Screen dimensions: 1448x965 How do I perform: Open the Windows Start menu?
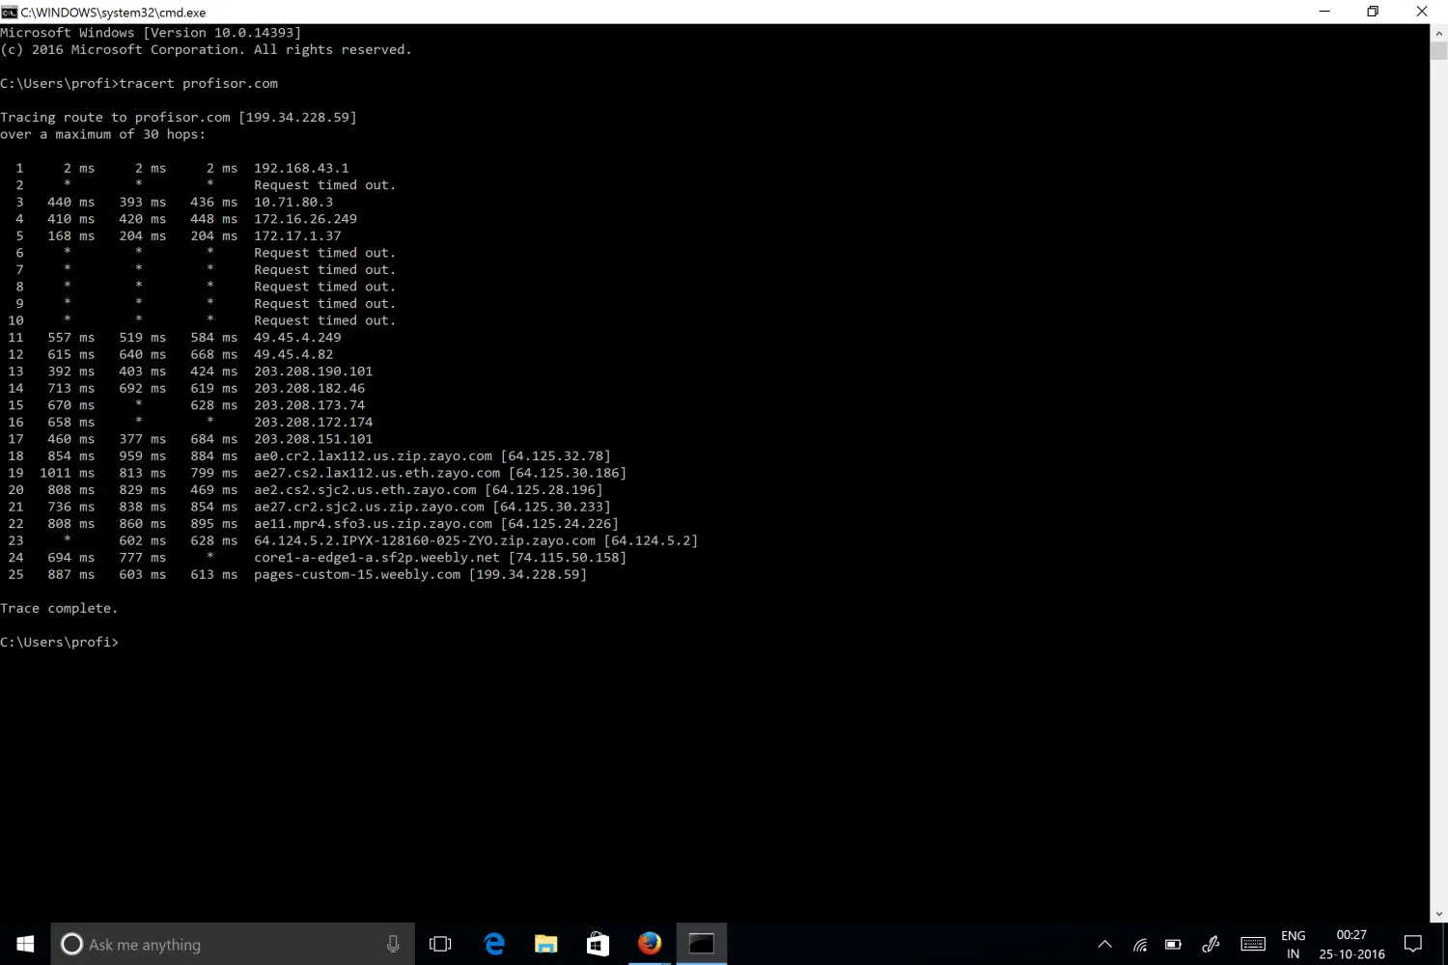(x=25, y=944)
